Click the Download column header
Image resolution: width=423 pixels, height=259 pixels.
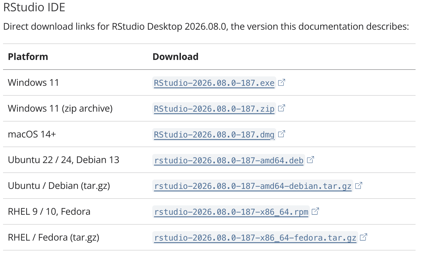pos(175,57)
